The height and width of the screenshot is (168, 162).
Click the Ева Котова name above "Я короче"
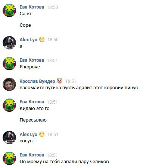32,60
